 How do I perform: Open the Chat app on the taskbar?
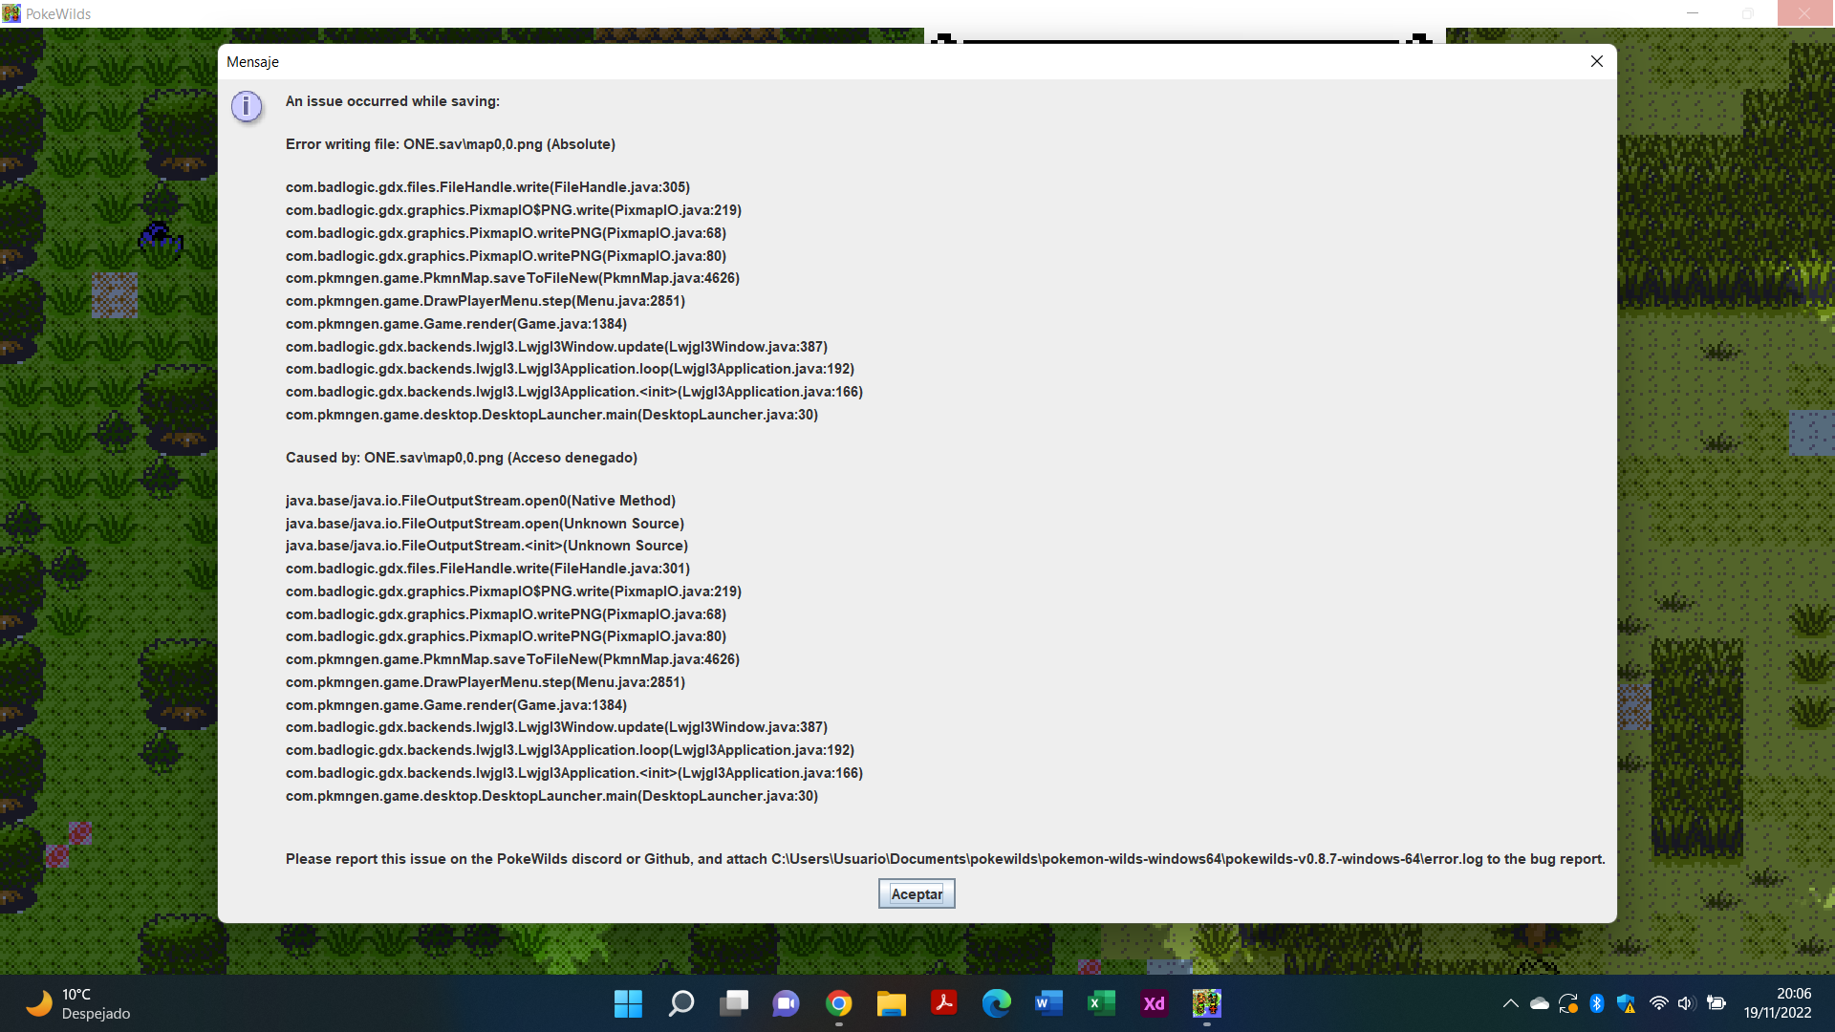point(787,1003)
